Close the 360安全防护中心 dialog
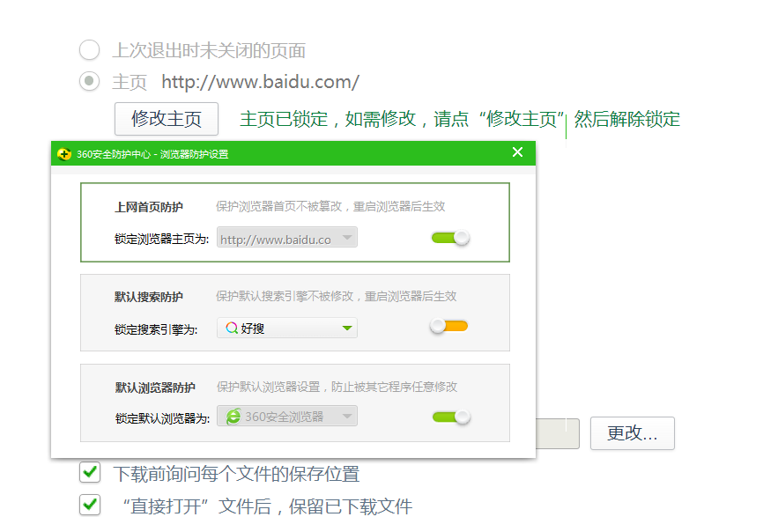The height and width of the screenshot is (517, 763). (518, 152)
